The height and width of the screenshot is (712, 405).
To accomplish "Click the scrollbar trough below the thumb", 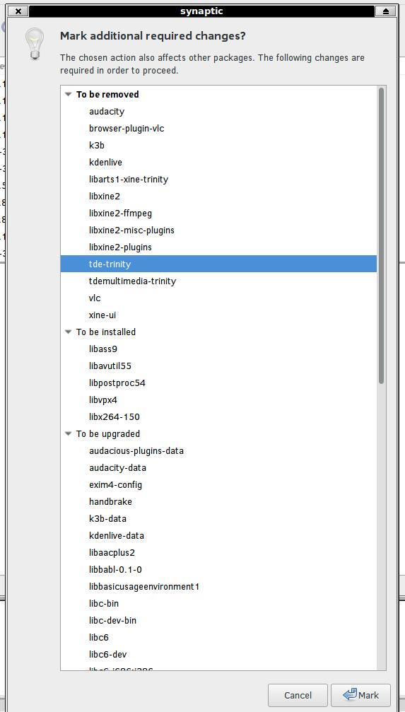I will pyautogui.click(x=382, y=527).
